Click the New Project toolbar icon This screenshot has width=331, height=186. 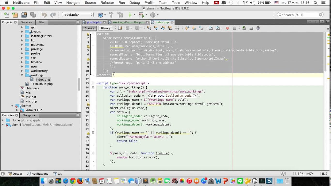click(15, 15)
